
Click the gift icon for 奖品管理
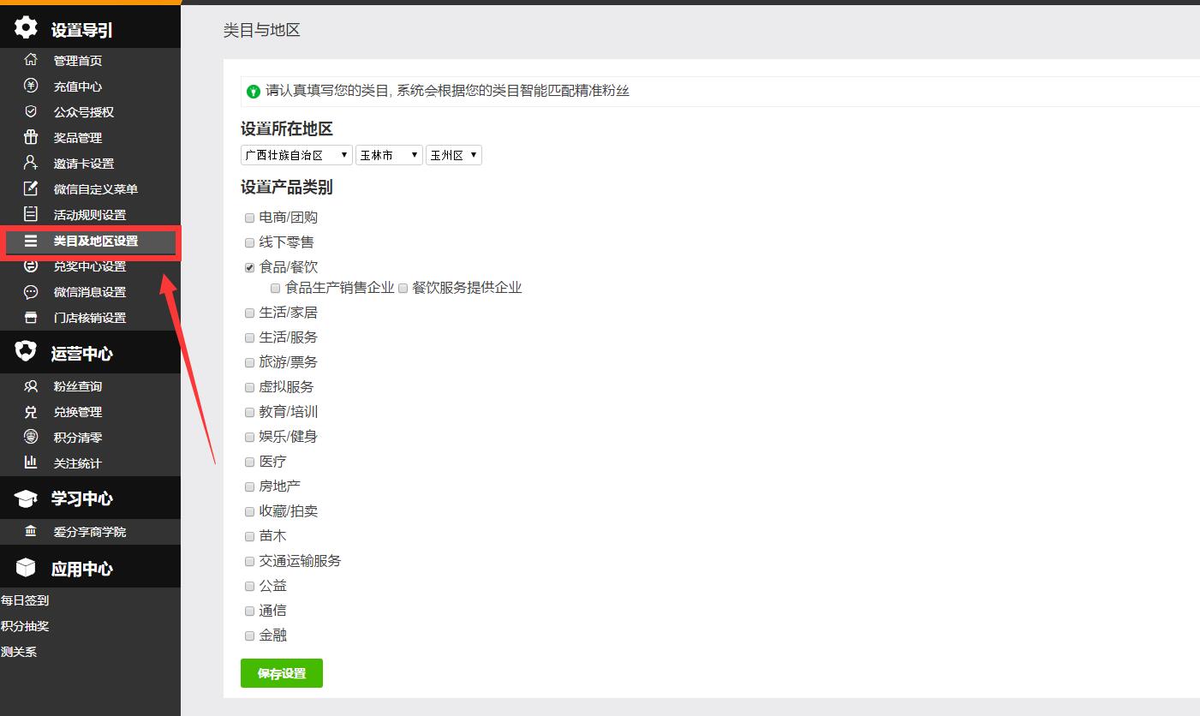pyautogui.click(x=31, y=138)
